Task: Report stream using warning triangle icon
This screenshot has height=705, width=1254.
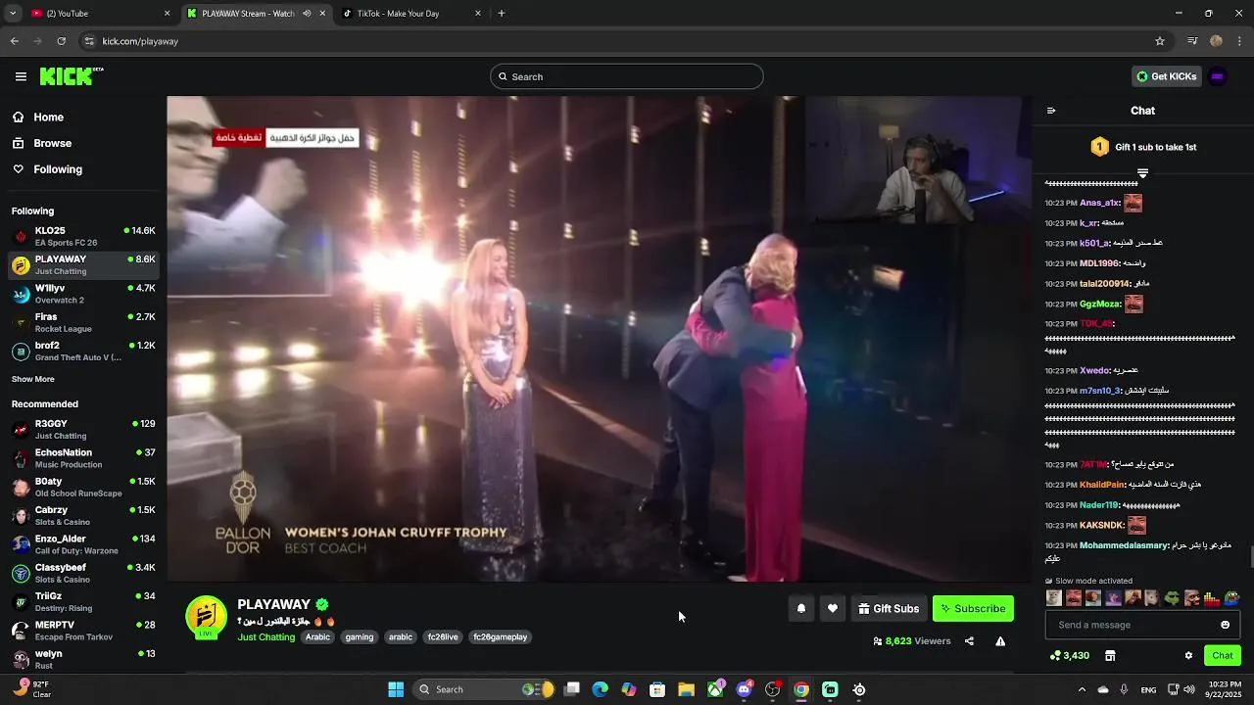Action: click(x=1000, y=641)
